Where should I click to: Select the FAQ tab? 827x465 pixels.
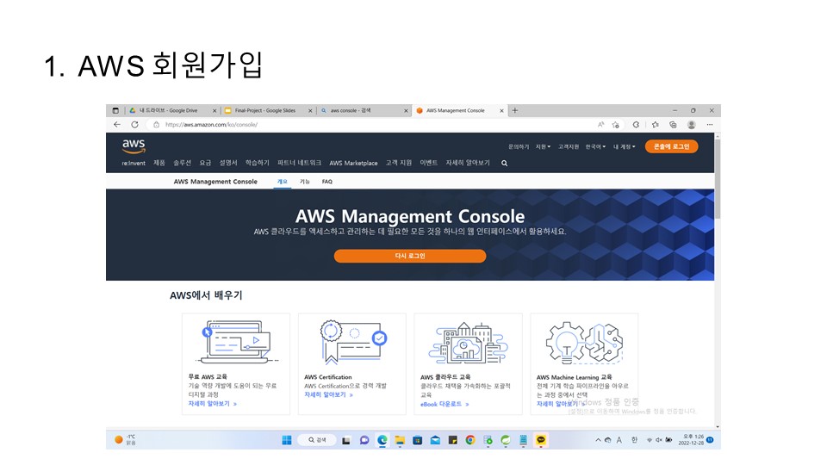327,182
